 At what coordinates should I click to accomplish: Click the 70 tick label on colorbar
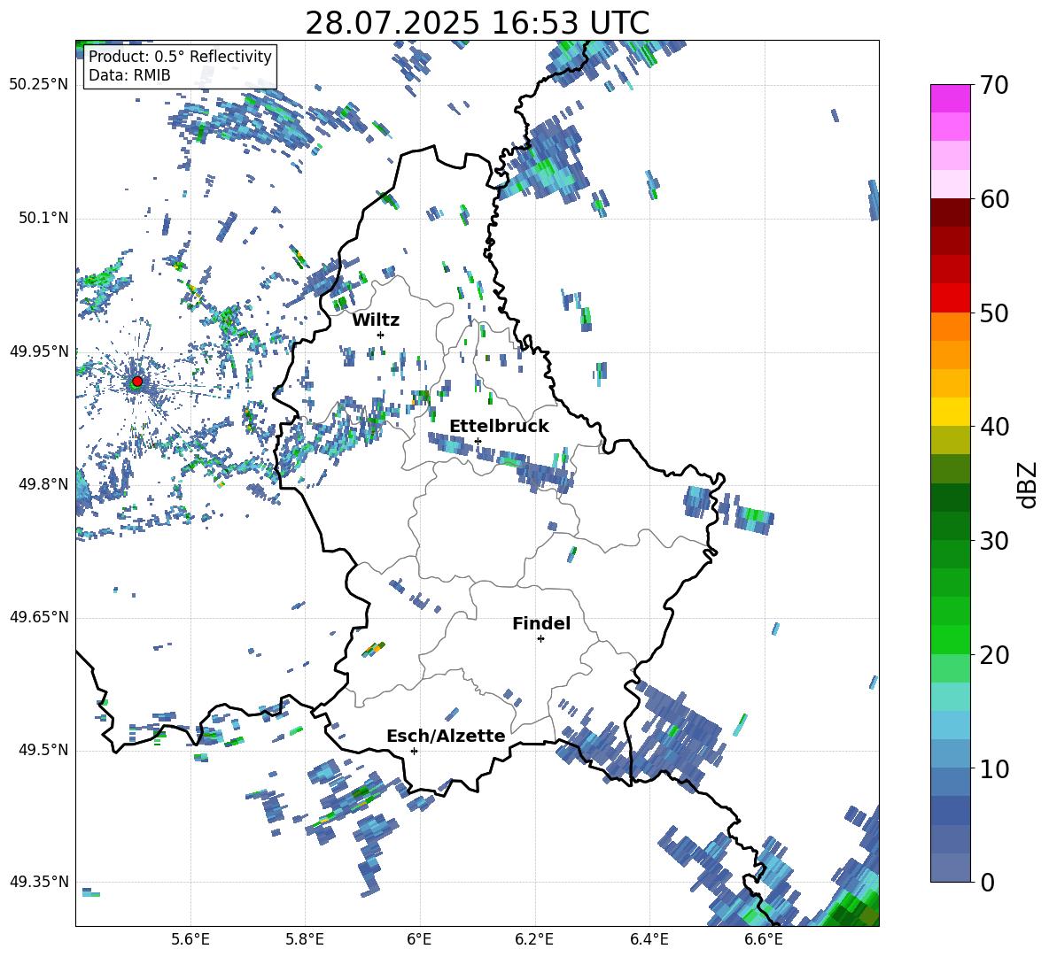coord(994,86)
